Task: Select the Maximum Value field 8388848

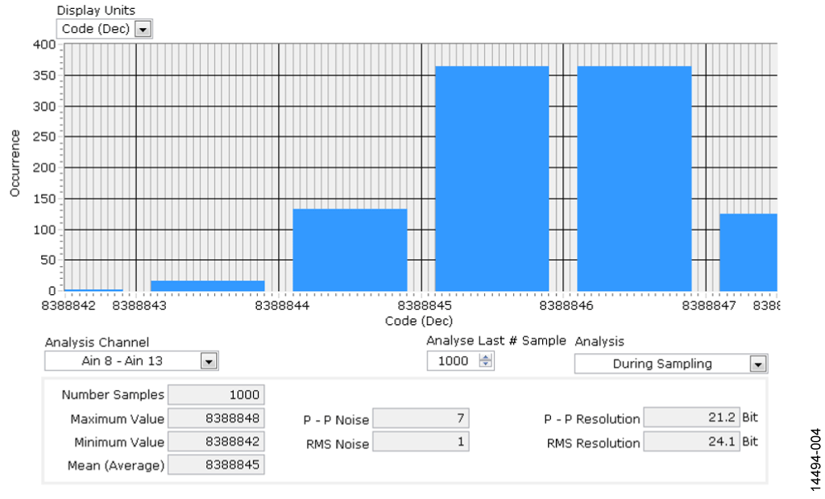Action: click(216, 418)
